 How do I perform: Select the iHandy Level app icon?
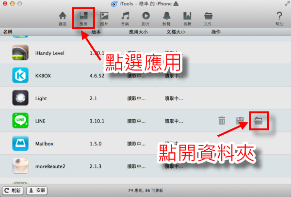click(x=20, y=53)
